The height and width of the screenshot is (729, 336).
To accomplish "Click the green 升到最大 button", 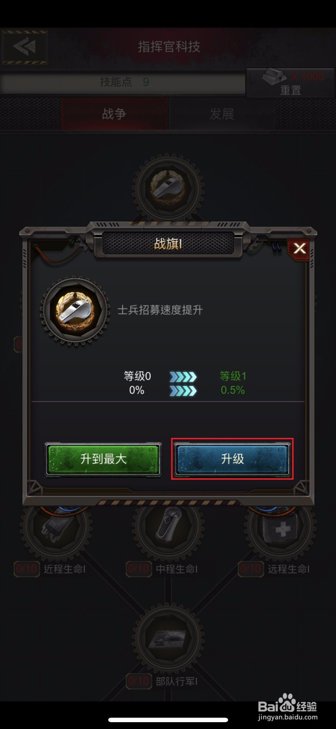I will pyautogui.click(x=103, y=459).
